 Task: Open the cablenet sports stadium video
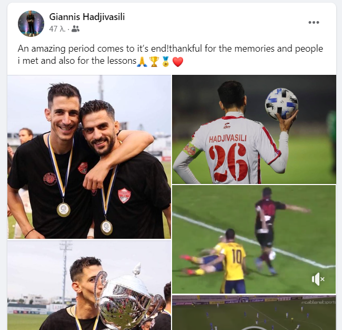pos(254,313)
